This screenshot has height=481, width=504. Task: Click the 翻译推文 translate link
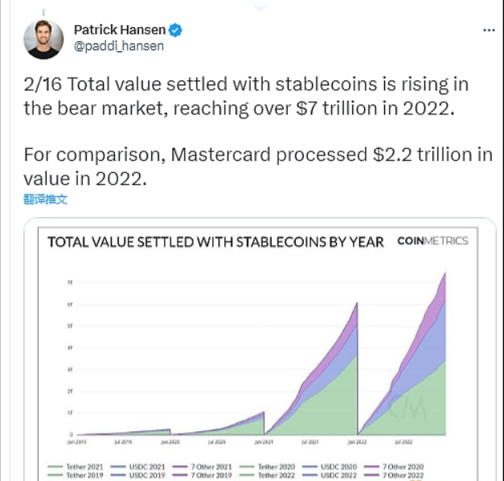46,199
